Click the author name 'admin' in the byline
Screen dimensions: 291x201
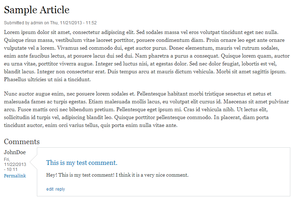[x=37, y=23]
